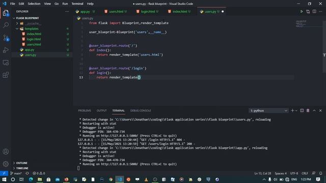Switch to the users.html editor tab
The height and width of the screenshot is (183, 326).
pyautogui.click(x=116, y=11)
